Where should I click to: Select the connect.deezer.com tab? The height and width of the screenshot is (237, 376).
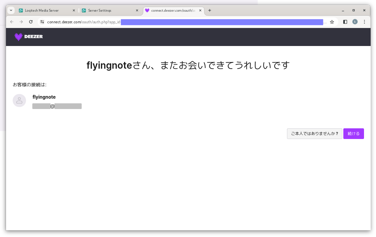(x=173, y=11)
